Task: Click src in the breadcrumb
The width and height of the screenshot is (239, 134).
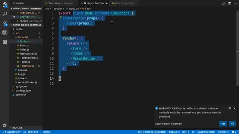Action: (47, 9)
